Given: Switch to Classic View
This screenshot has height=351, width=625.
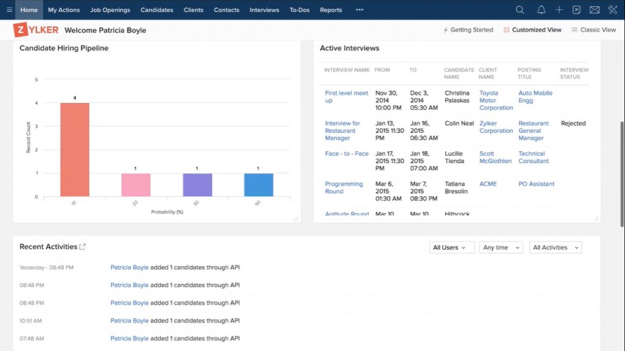Looking at the screenshot, I should point(593,29).
